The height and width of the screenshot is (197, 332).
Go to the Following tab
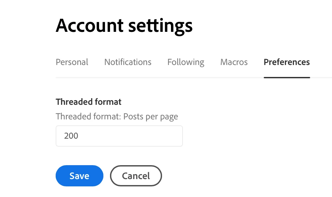tap(186, 62)
